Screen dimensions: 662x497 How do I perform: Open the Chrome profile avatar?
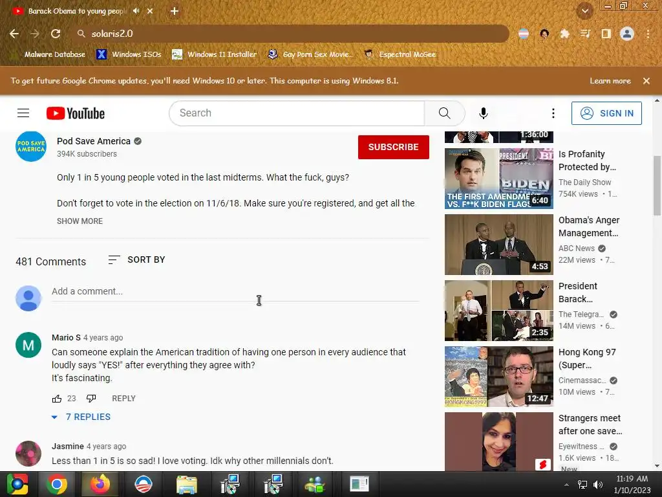pyautogui.click(x=626, y=34)
